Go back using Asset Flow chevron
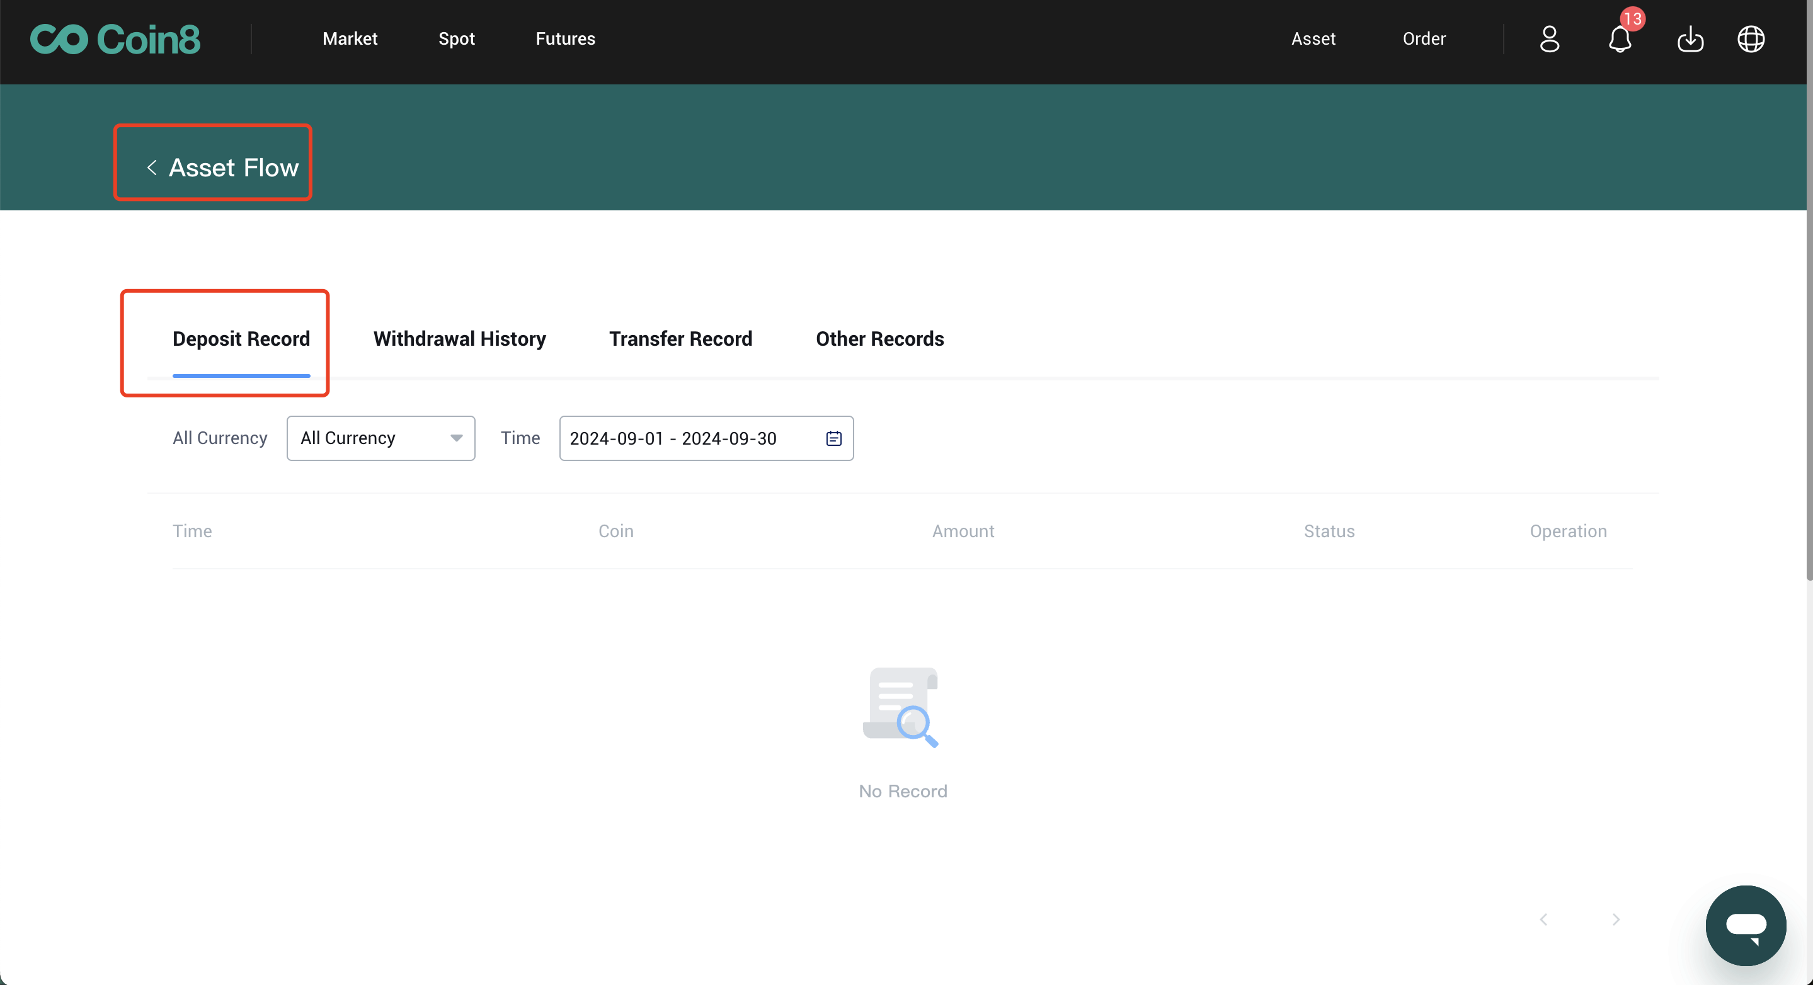 pyautogui.click(x=151, y=168)
